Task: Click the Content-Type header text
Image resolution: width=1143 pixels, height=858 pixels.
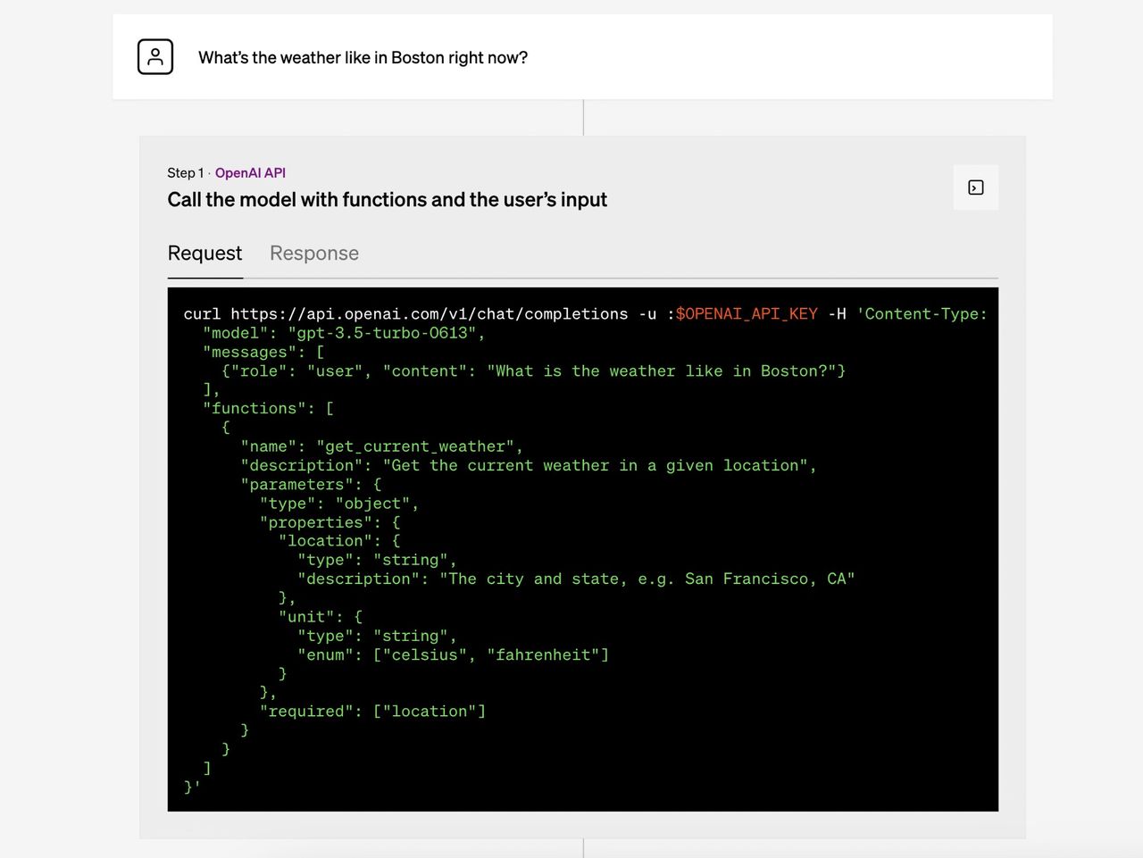Action: 922,313
